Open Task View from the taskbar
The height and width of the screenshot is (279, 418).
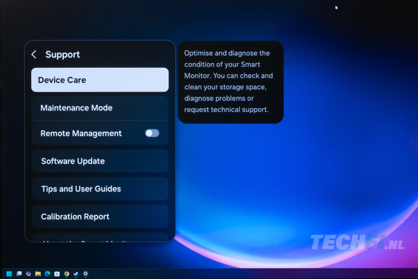point(19,273)
